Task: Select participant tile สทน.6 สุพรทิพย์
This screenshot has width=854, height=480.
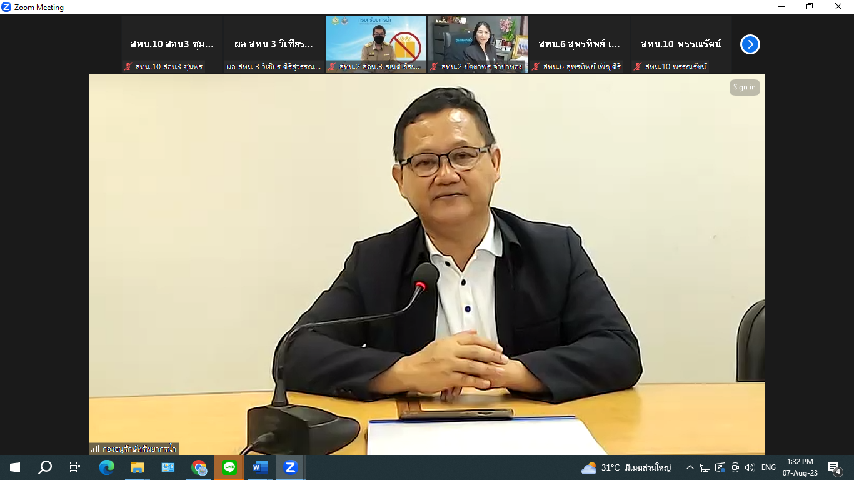Action: pyautogui.click(x=579, y=44)
